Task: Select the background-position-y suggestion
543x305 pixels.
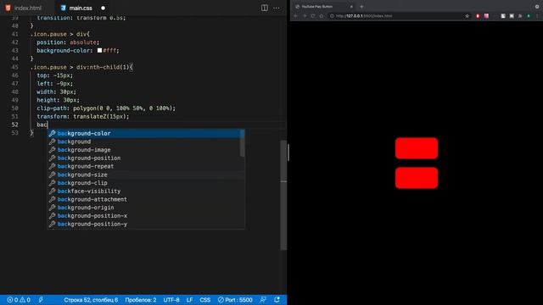Action: pyautogui.click(x=145, y=224)
